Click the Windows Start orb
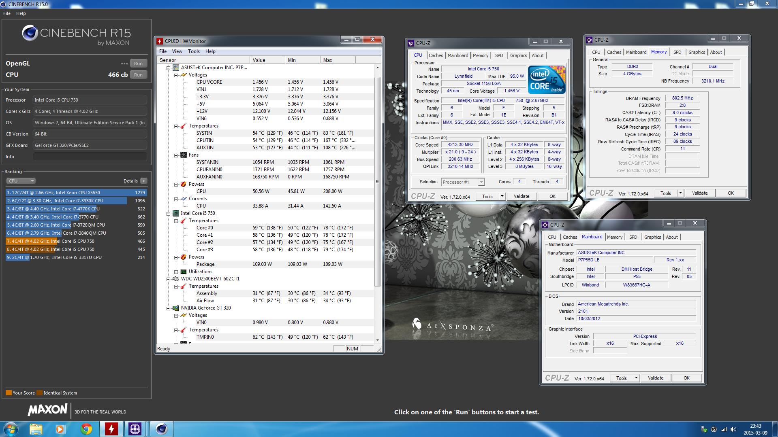This screenshot has height=437, width=778. 11,429
